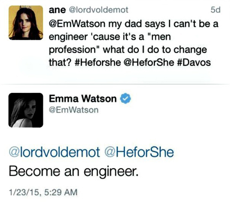This screenshot has height=206, width=230.
Task: Click the blue @HeforShe mention in Emma's reply
Action: click(x=139, y=152)
